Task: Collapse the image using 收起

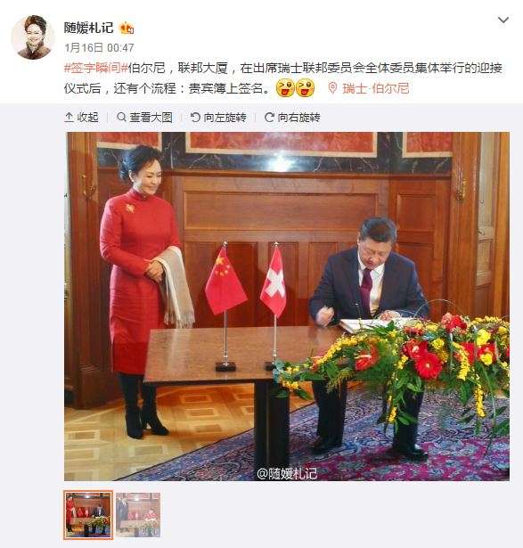Action: [87, 117]
